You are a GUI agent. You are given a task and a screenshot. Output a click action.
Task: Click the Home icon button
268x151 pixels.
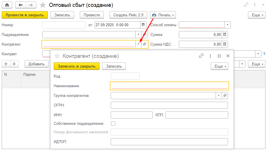coord(7,5)
